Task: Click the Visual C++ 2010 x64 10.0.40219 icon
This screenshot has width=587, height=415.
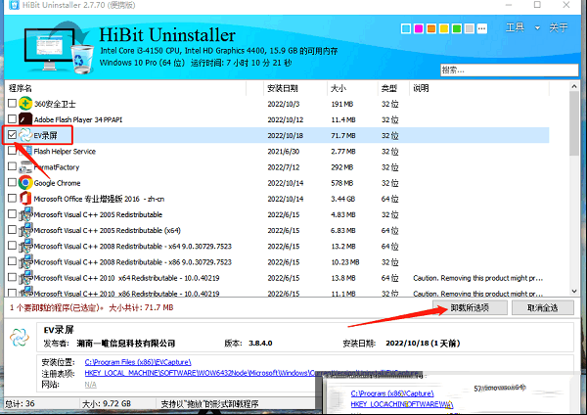Action: tap(25, 278)
